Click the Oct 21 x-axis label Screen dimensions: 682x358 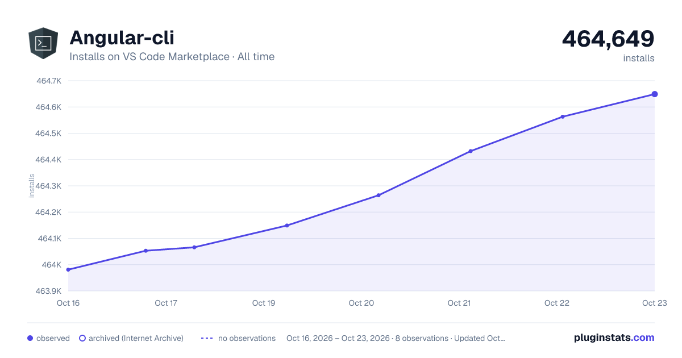pos(459,303)
